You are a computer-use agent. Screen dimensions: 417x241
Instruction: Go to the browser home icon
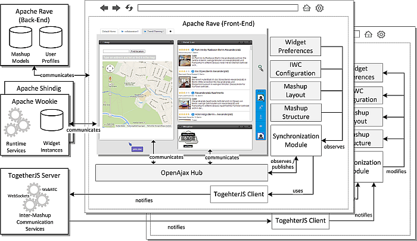point(307,8)
